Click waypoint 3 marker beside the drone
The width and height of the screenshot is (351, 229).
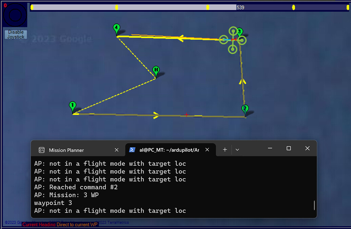[239, 32]
